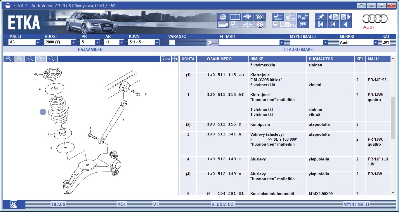The width and height of the screenshot is (399, 212).
Task: Open the RAJAAMINEN section tab
Action: (x=90, y=50)
